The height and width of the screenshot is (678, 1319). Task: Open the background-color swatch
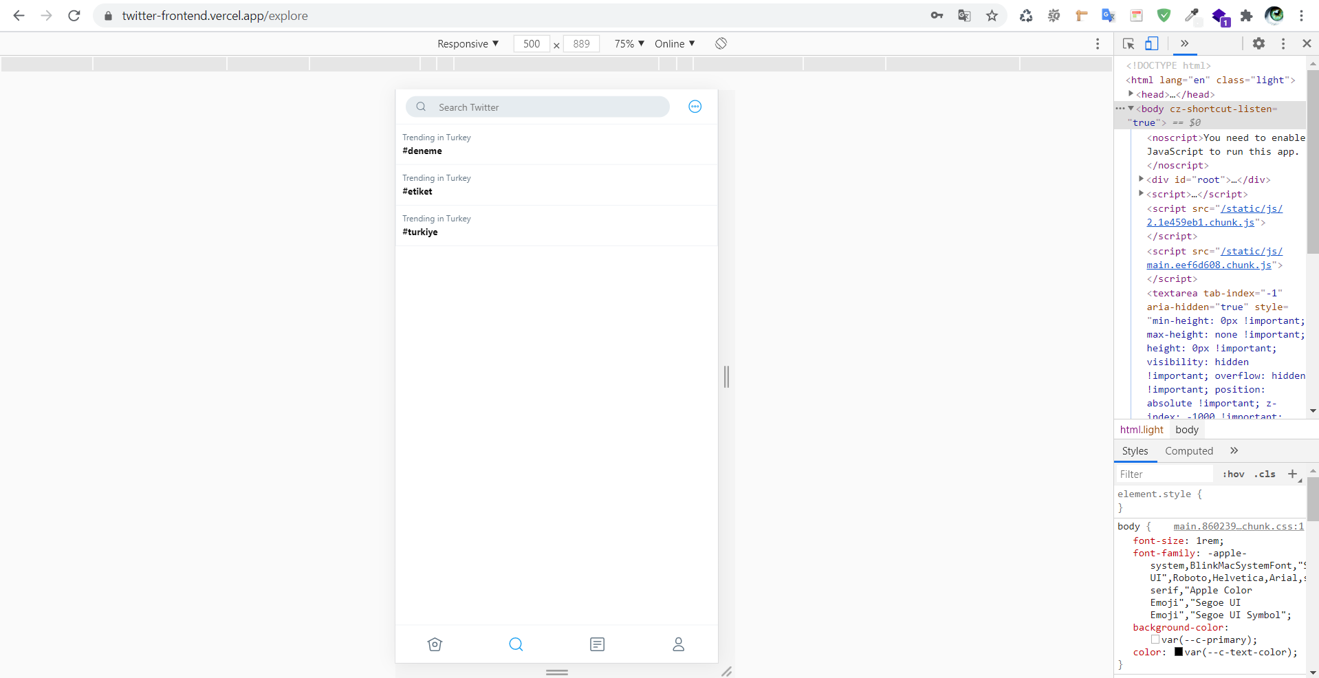tap(1155, 639)
